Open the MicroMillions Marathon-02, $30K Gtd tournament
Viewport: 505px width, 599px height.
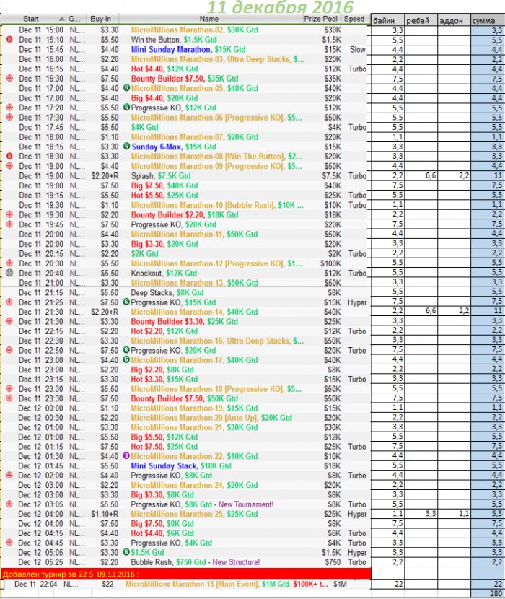pyautogui.click(x=195, y=30)
